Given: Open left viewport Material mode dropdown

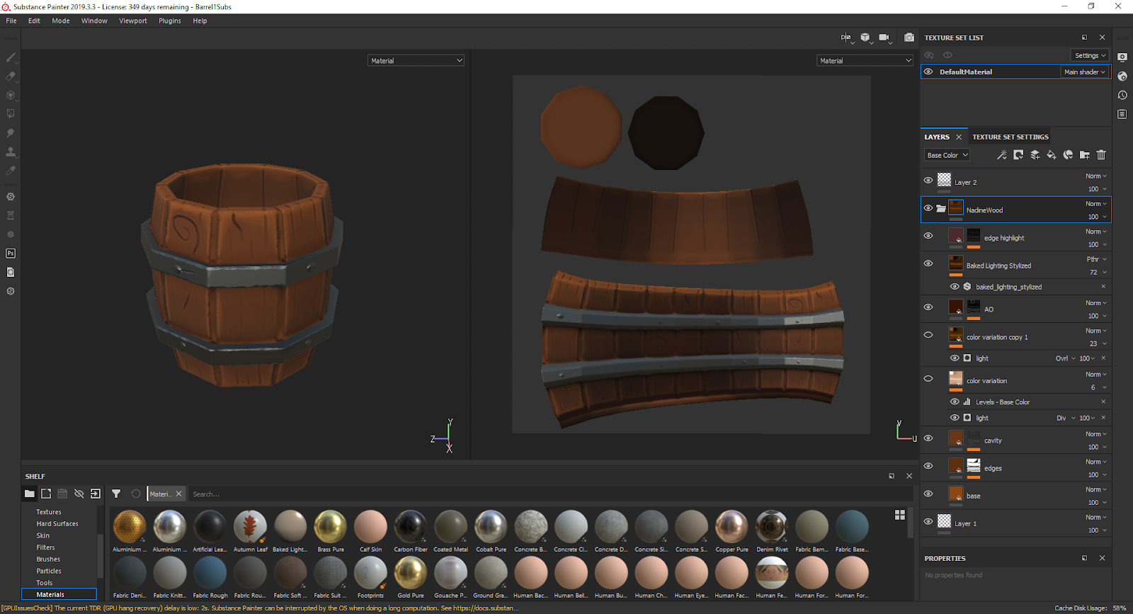Looking at the screenshot, I should point(416,61).
